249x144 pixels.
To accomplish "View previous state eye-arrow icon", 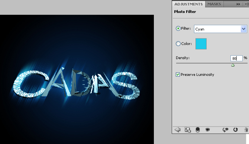I will click(x=225, y=130).
